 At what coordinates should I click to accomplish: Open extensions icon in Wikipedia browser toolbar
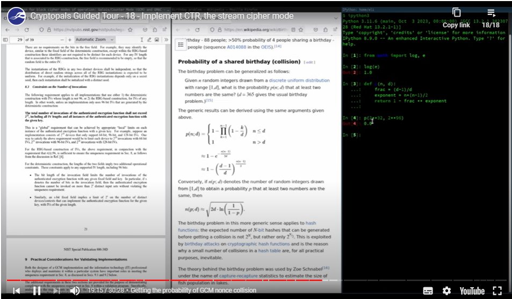pyautogui.click(x=326, y=29)
